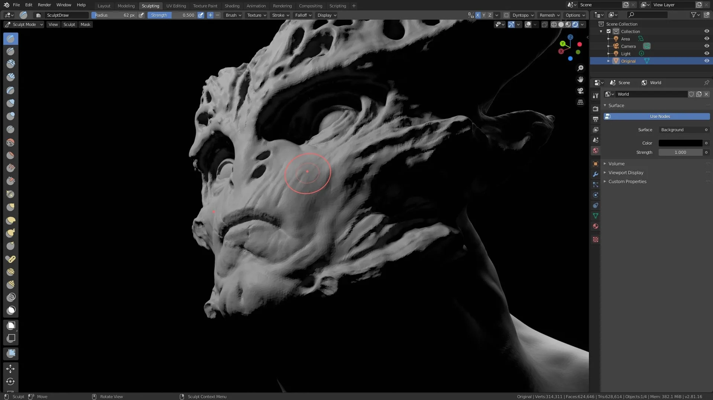Select the Draw Sharp brush

pyautogui.click(x=10, y=52)
